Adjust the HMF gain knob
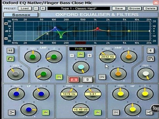This screenshot has height=119, width=159. point(118,74)
